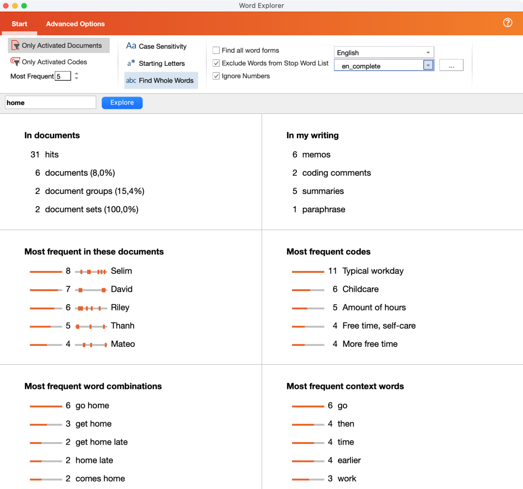523x489 pixels.
Task: Increase Most Frequent value with stepper
Action: point(77,74)
